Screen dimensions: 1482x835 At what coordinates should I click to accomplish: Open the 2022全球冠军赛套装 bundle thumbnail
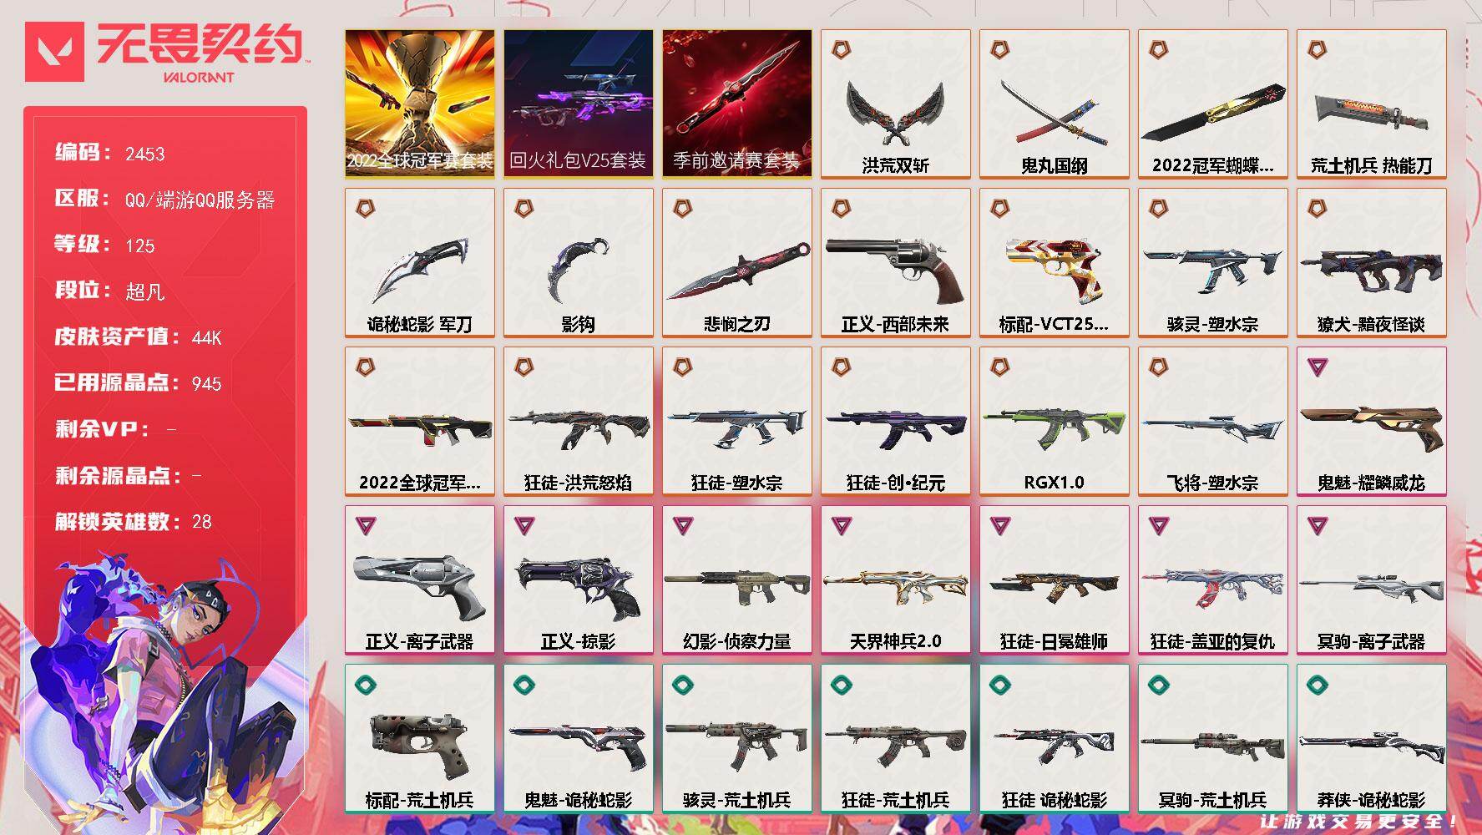point(419,104)
